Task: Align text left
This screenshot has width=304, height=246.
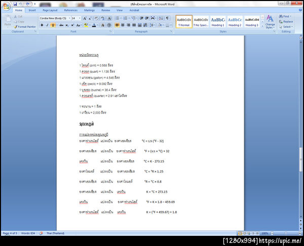Action: click(117, 25)
